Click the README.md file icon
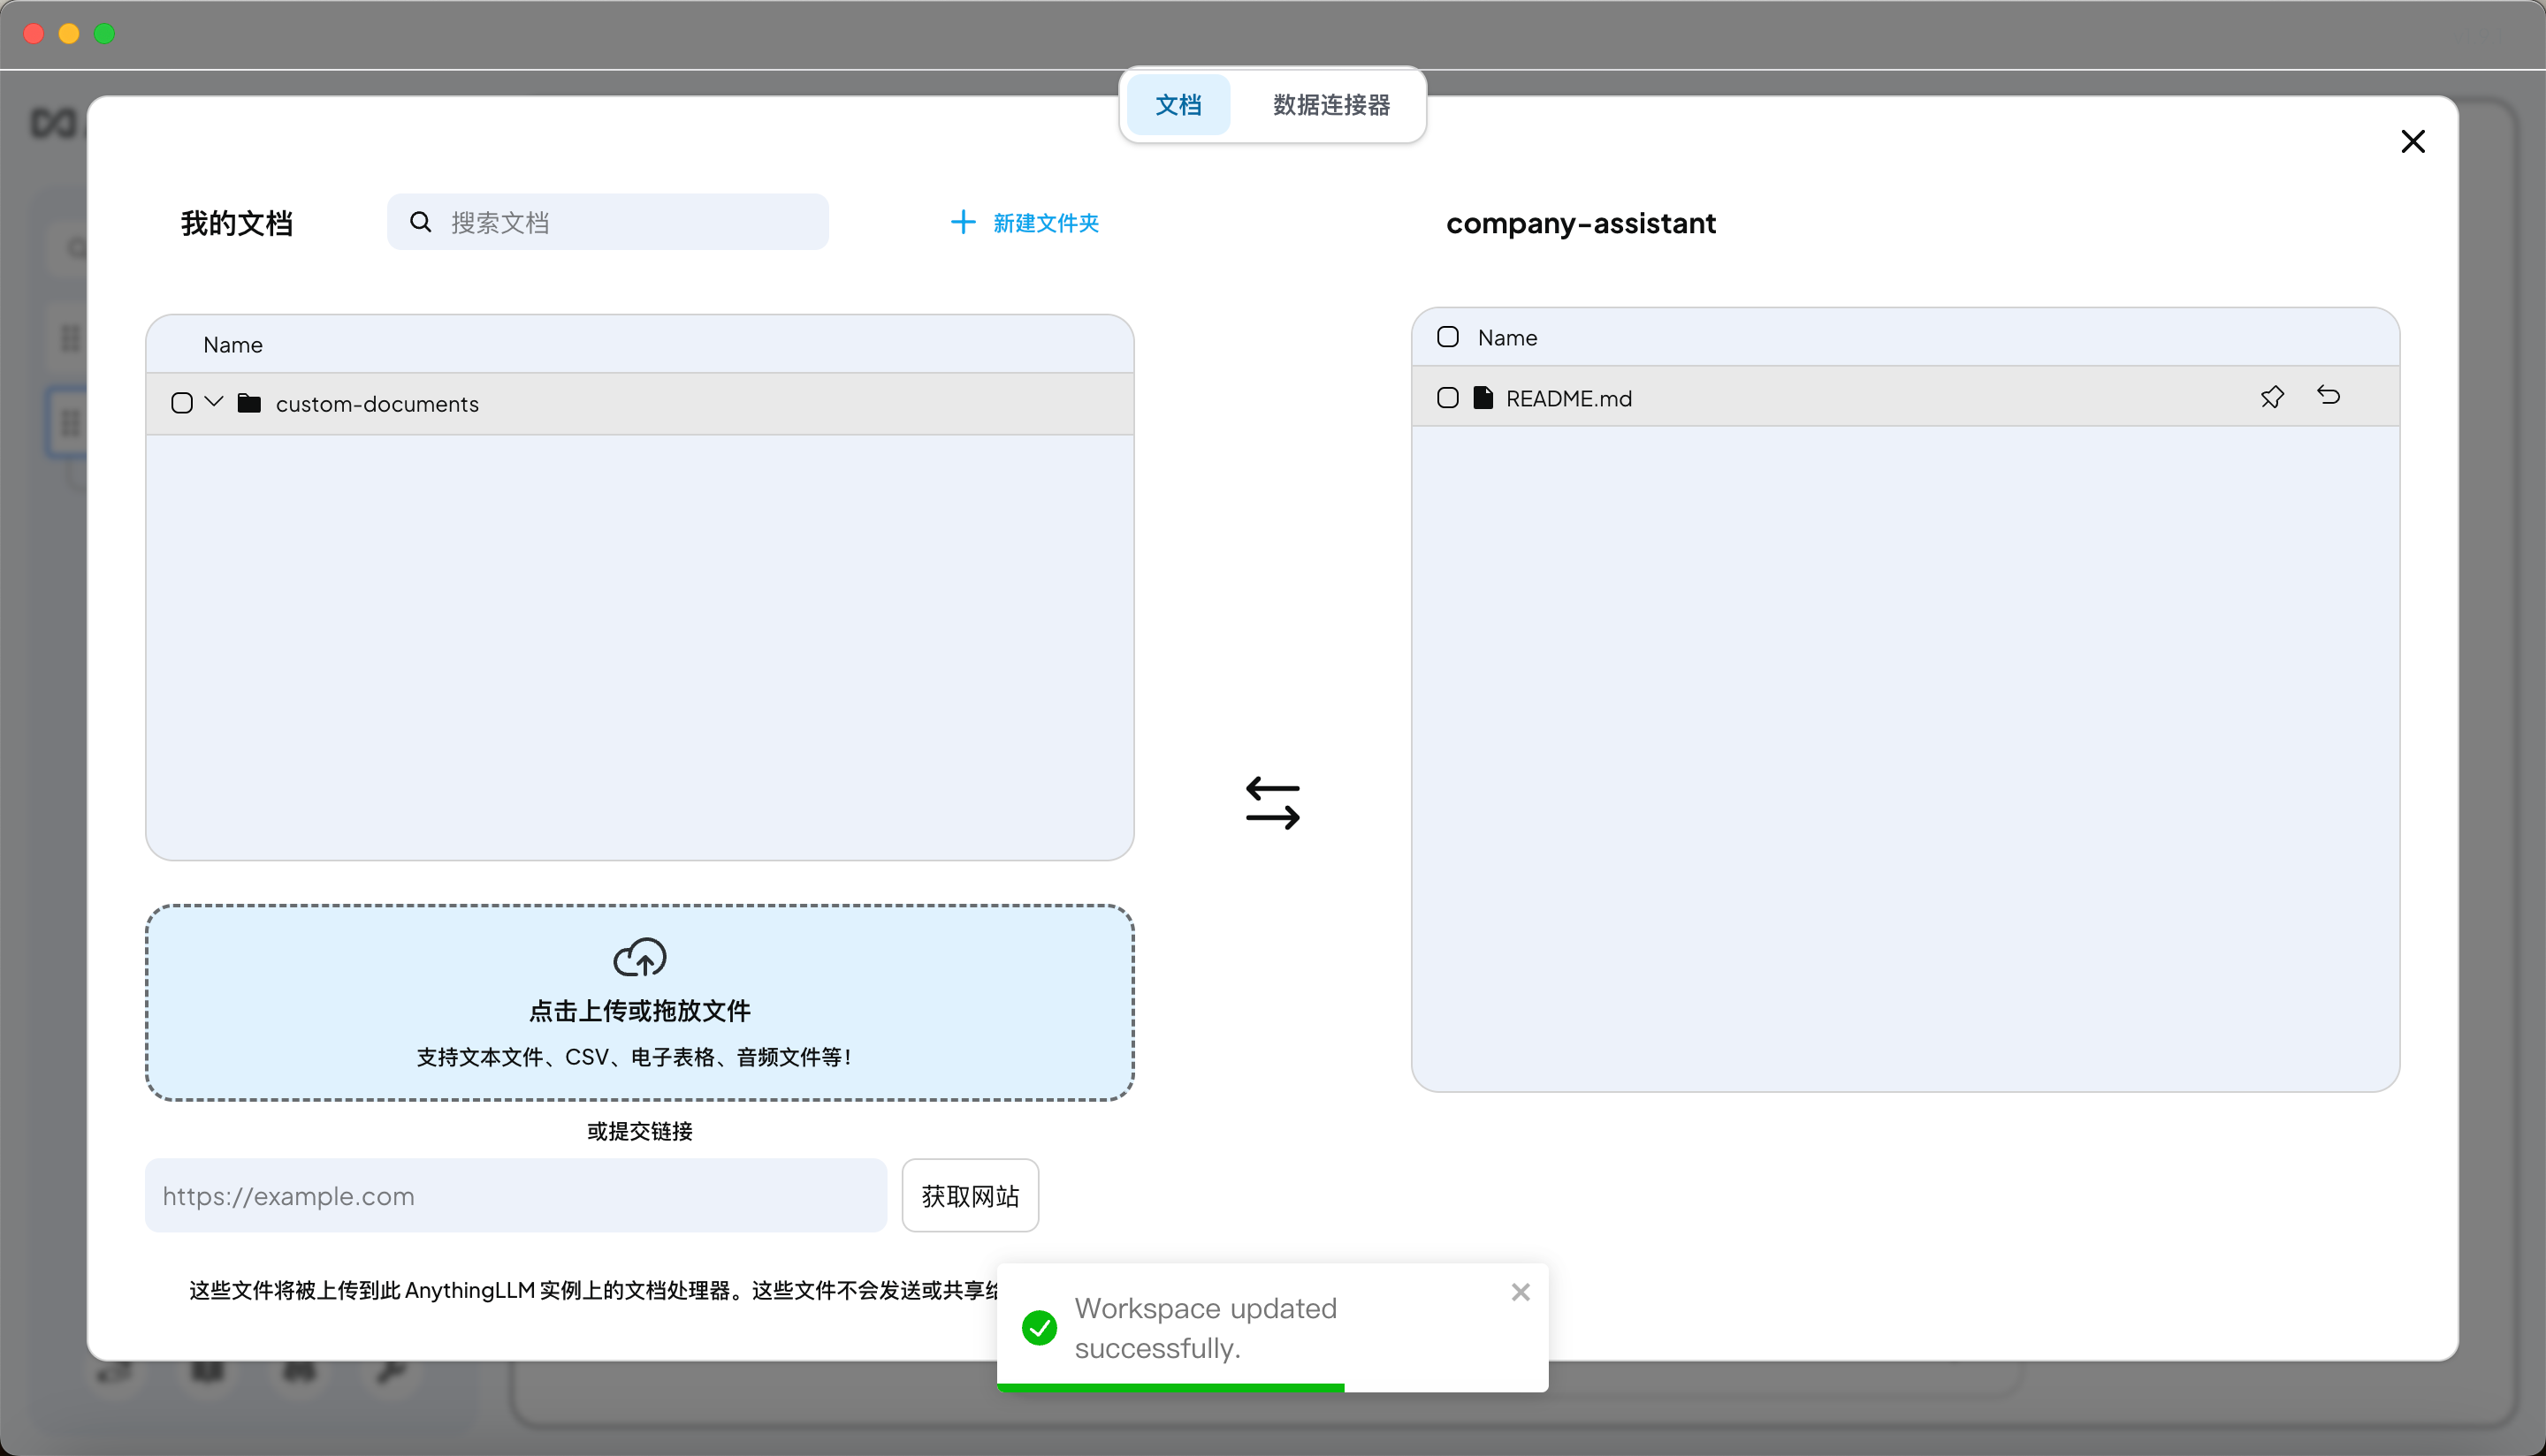This screenshot has height=1456, width=2546. tap(1483, 398)
